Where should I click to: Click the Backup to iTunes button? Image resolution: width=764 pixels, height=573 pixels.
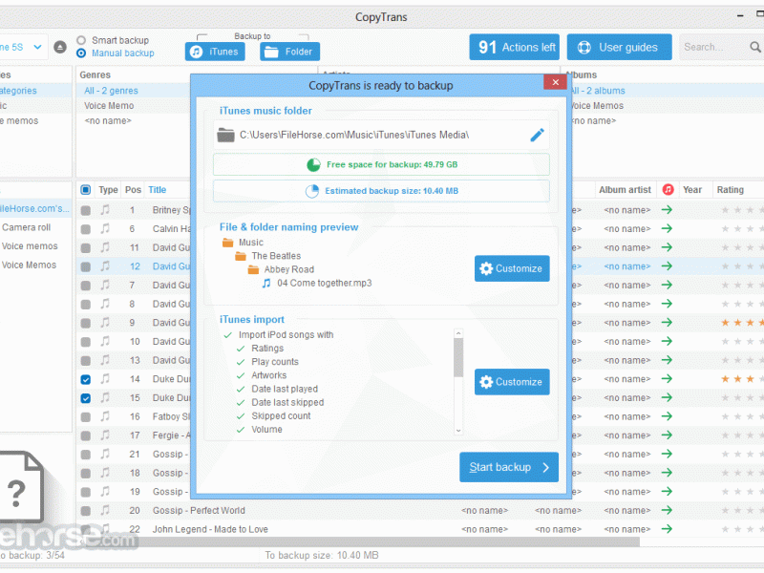(x=215, y=52)
